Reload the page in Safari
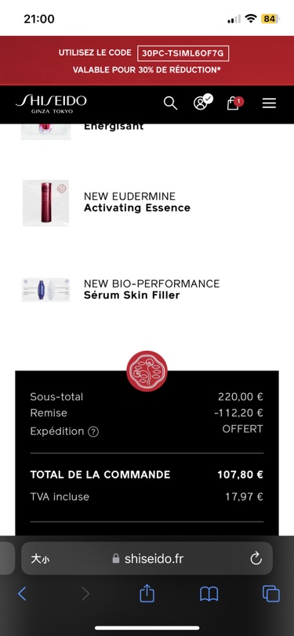This screenshot has width=294, height=636. click(256, 558)
